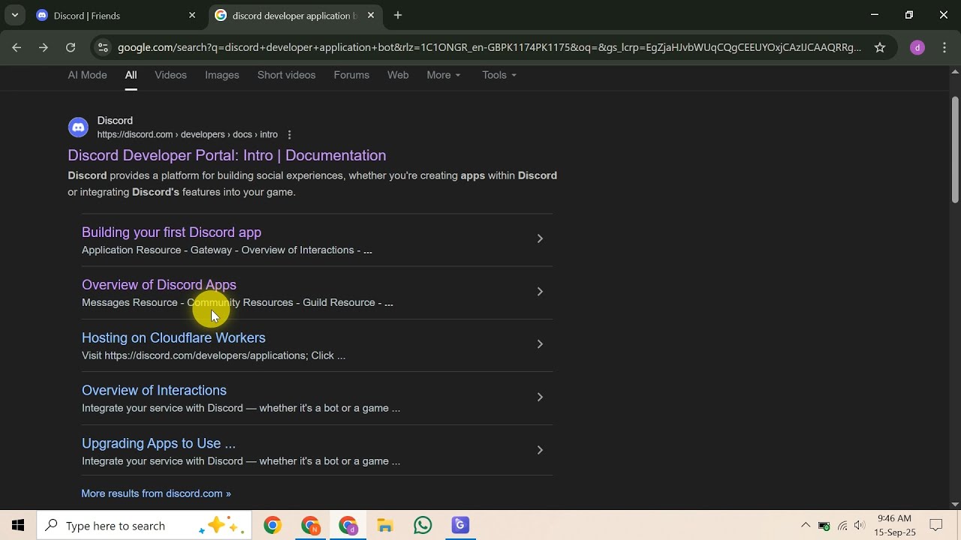
Task: Open Building your first Discord app link
Action: 171,232
